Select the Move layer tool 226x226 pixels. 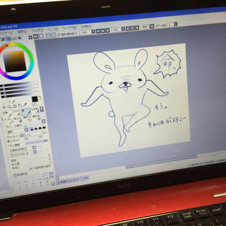pos(4,107)
